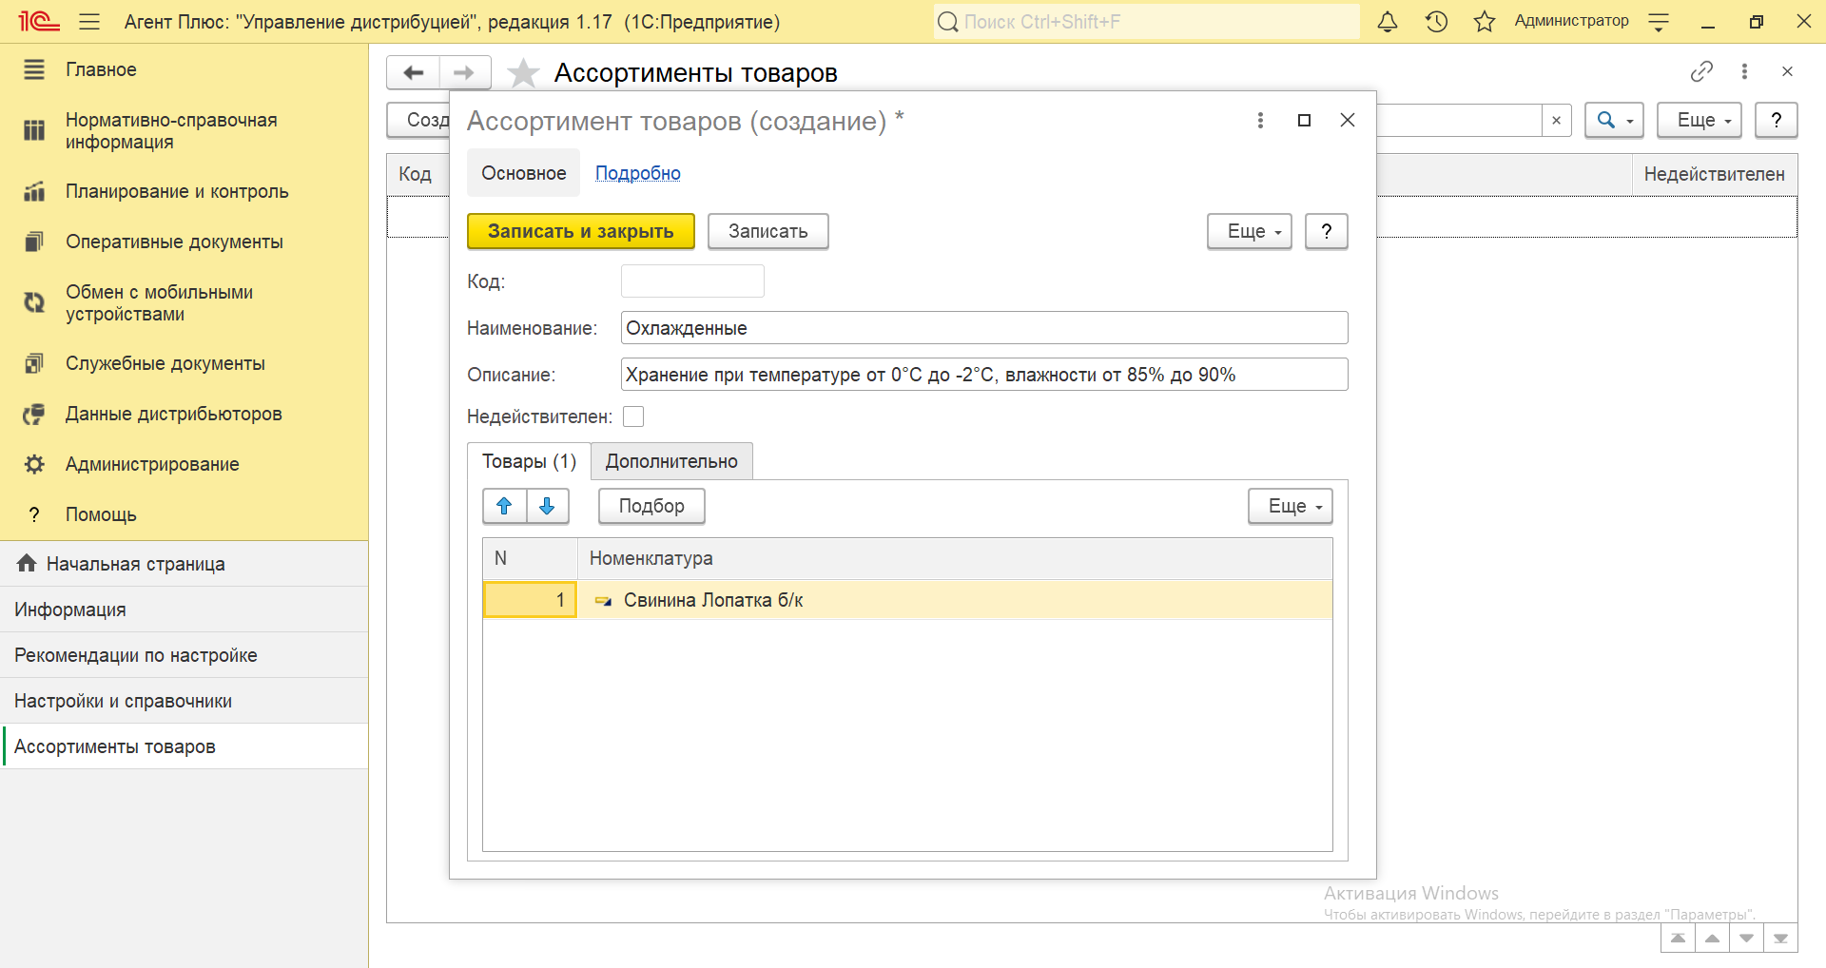Click the notifications bell icon

tap(1388, 22)
